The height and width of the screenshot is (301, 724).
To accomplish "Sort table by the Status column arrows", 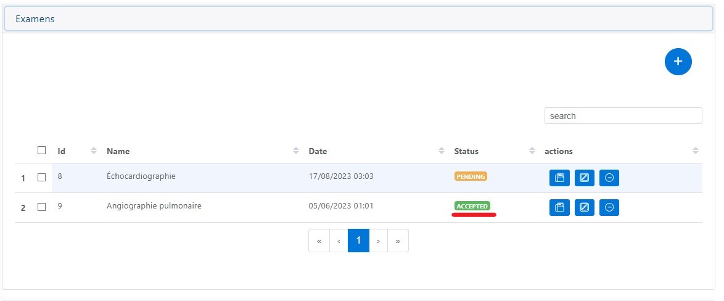I will pos(532,150).
